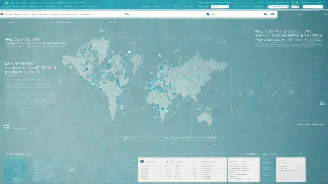
Task: Click the green icon at the left end of the white toolbar
Action: [x=2, y=14]
